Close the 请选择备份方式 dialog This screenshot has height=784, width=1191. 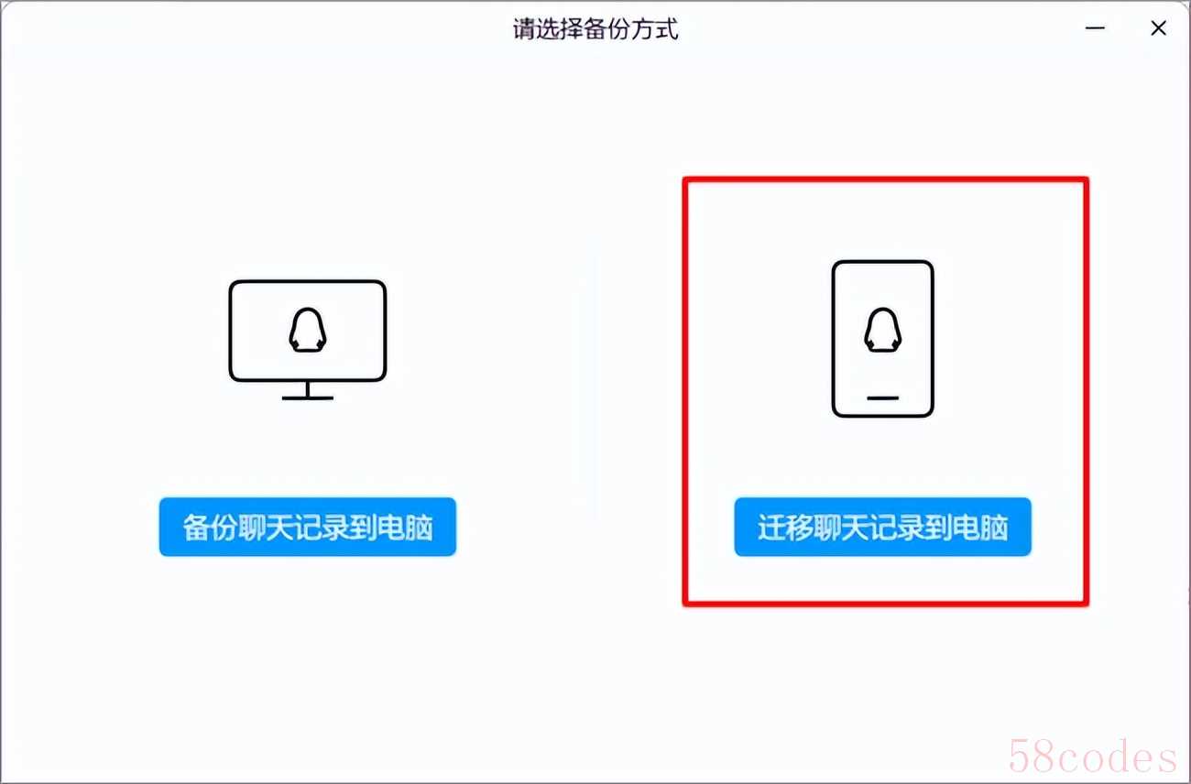[1158, 28]
